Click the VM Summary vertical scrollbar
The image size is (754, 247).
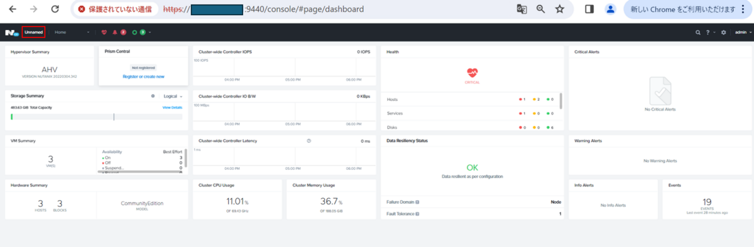point(185,157)
